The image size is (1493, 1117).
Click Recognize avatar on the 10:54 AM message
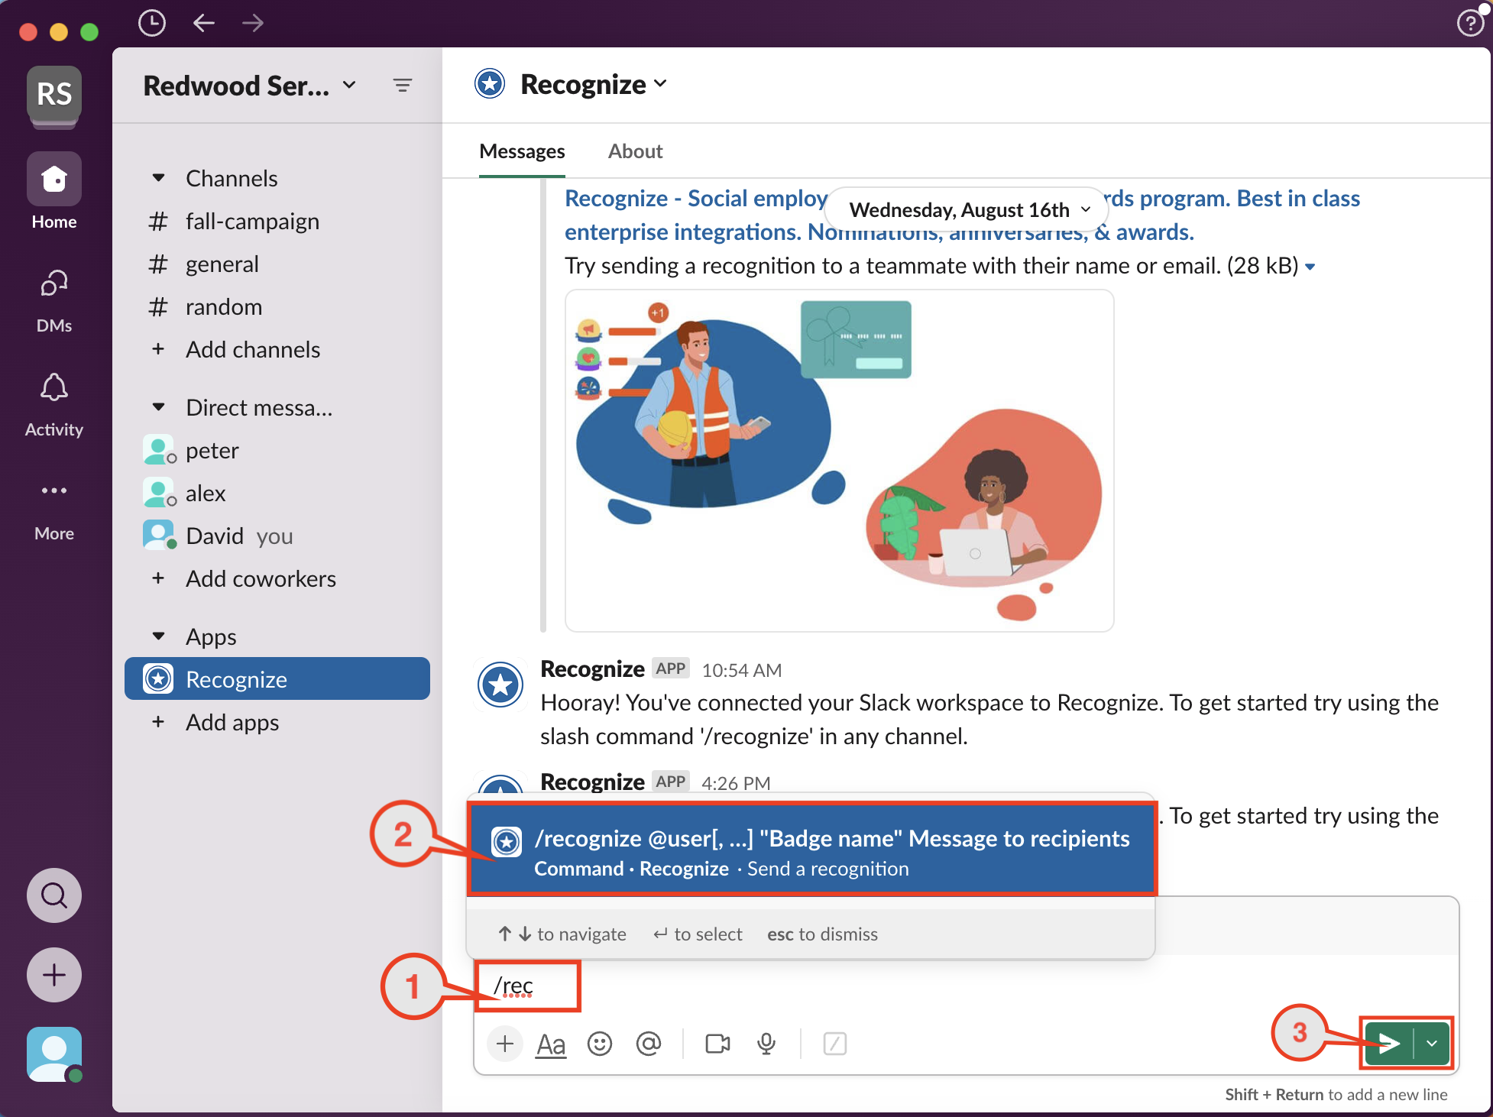(x=500, y=685)
